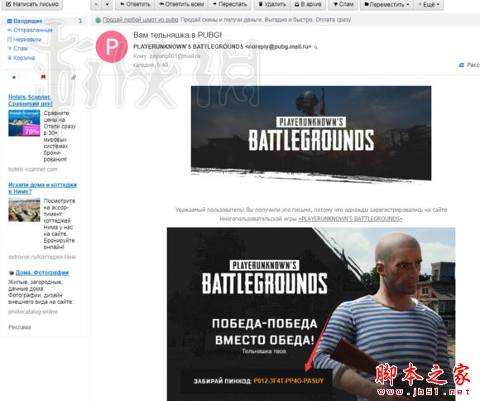The height and width of the screenshot is (401, 480).
Task: Click the Переслать forward button
Action: [x=229, y=4]
